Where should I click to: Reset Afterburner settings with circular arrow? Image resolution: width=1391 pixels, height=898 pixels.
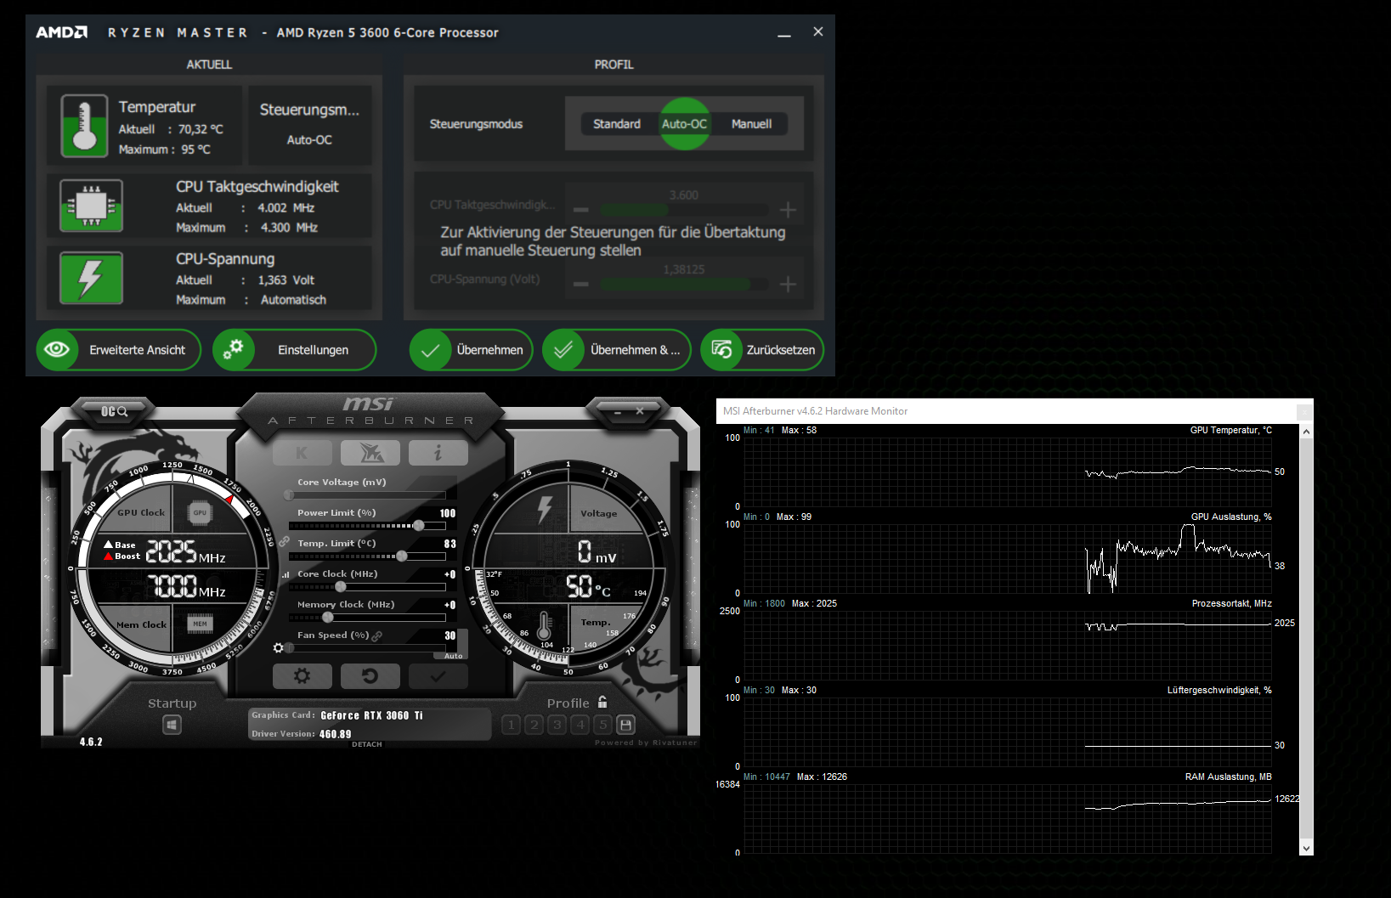click(370, 676)
